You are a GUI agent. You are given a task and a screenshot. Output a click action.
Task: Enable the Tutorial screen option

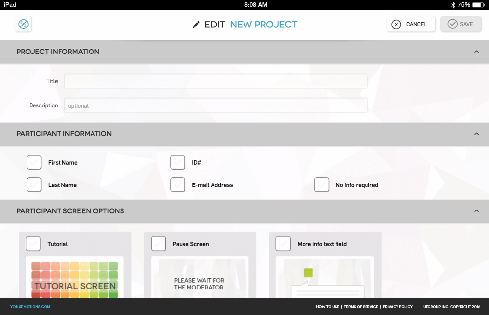click(x=33, y=244)
